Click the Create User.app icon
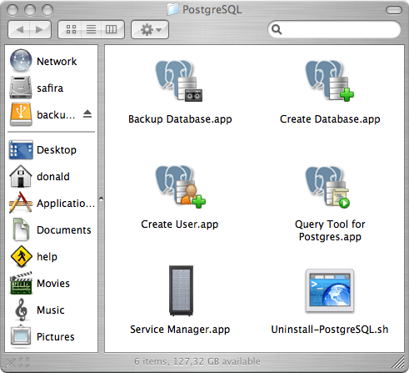Image resolution: width=409 pixels, height=373 pixels. 181,186
